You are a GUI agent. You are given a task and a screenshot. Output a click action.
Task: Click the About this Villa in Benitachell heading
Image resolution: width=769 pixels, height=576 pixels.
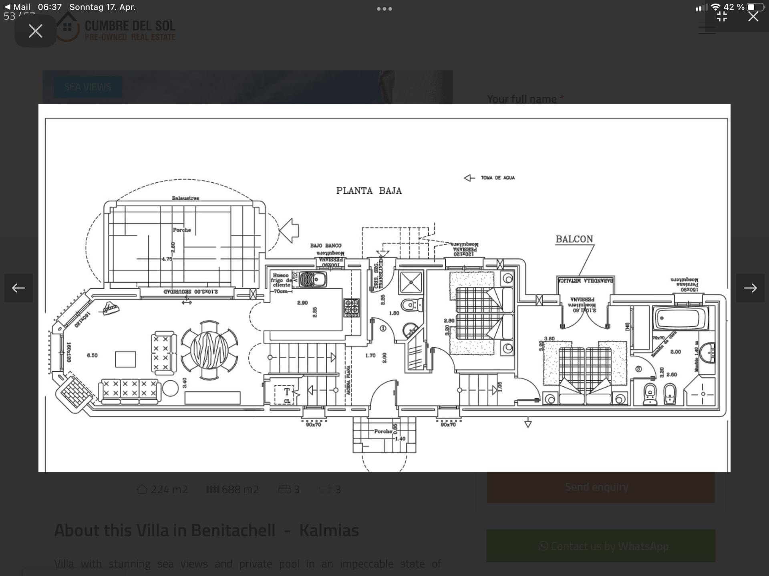[207, 530]
